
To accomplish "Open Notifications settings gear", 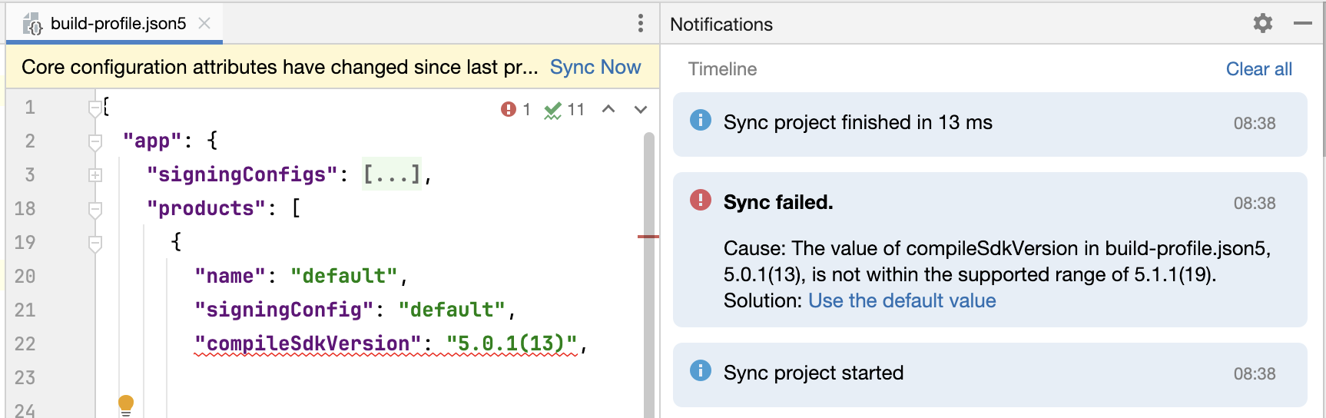I will coord(1262,23).
